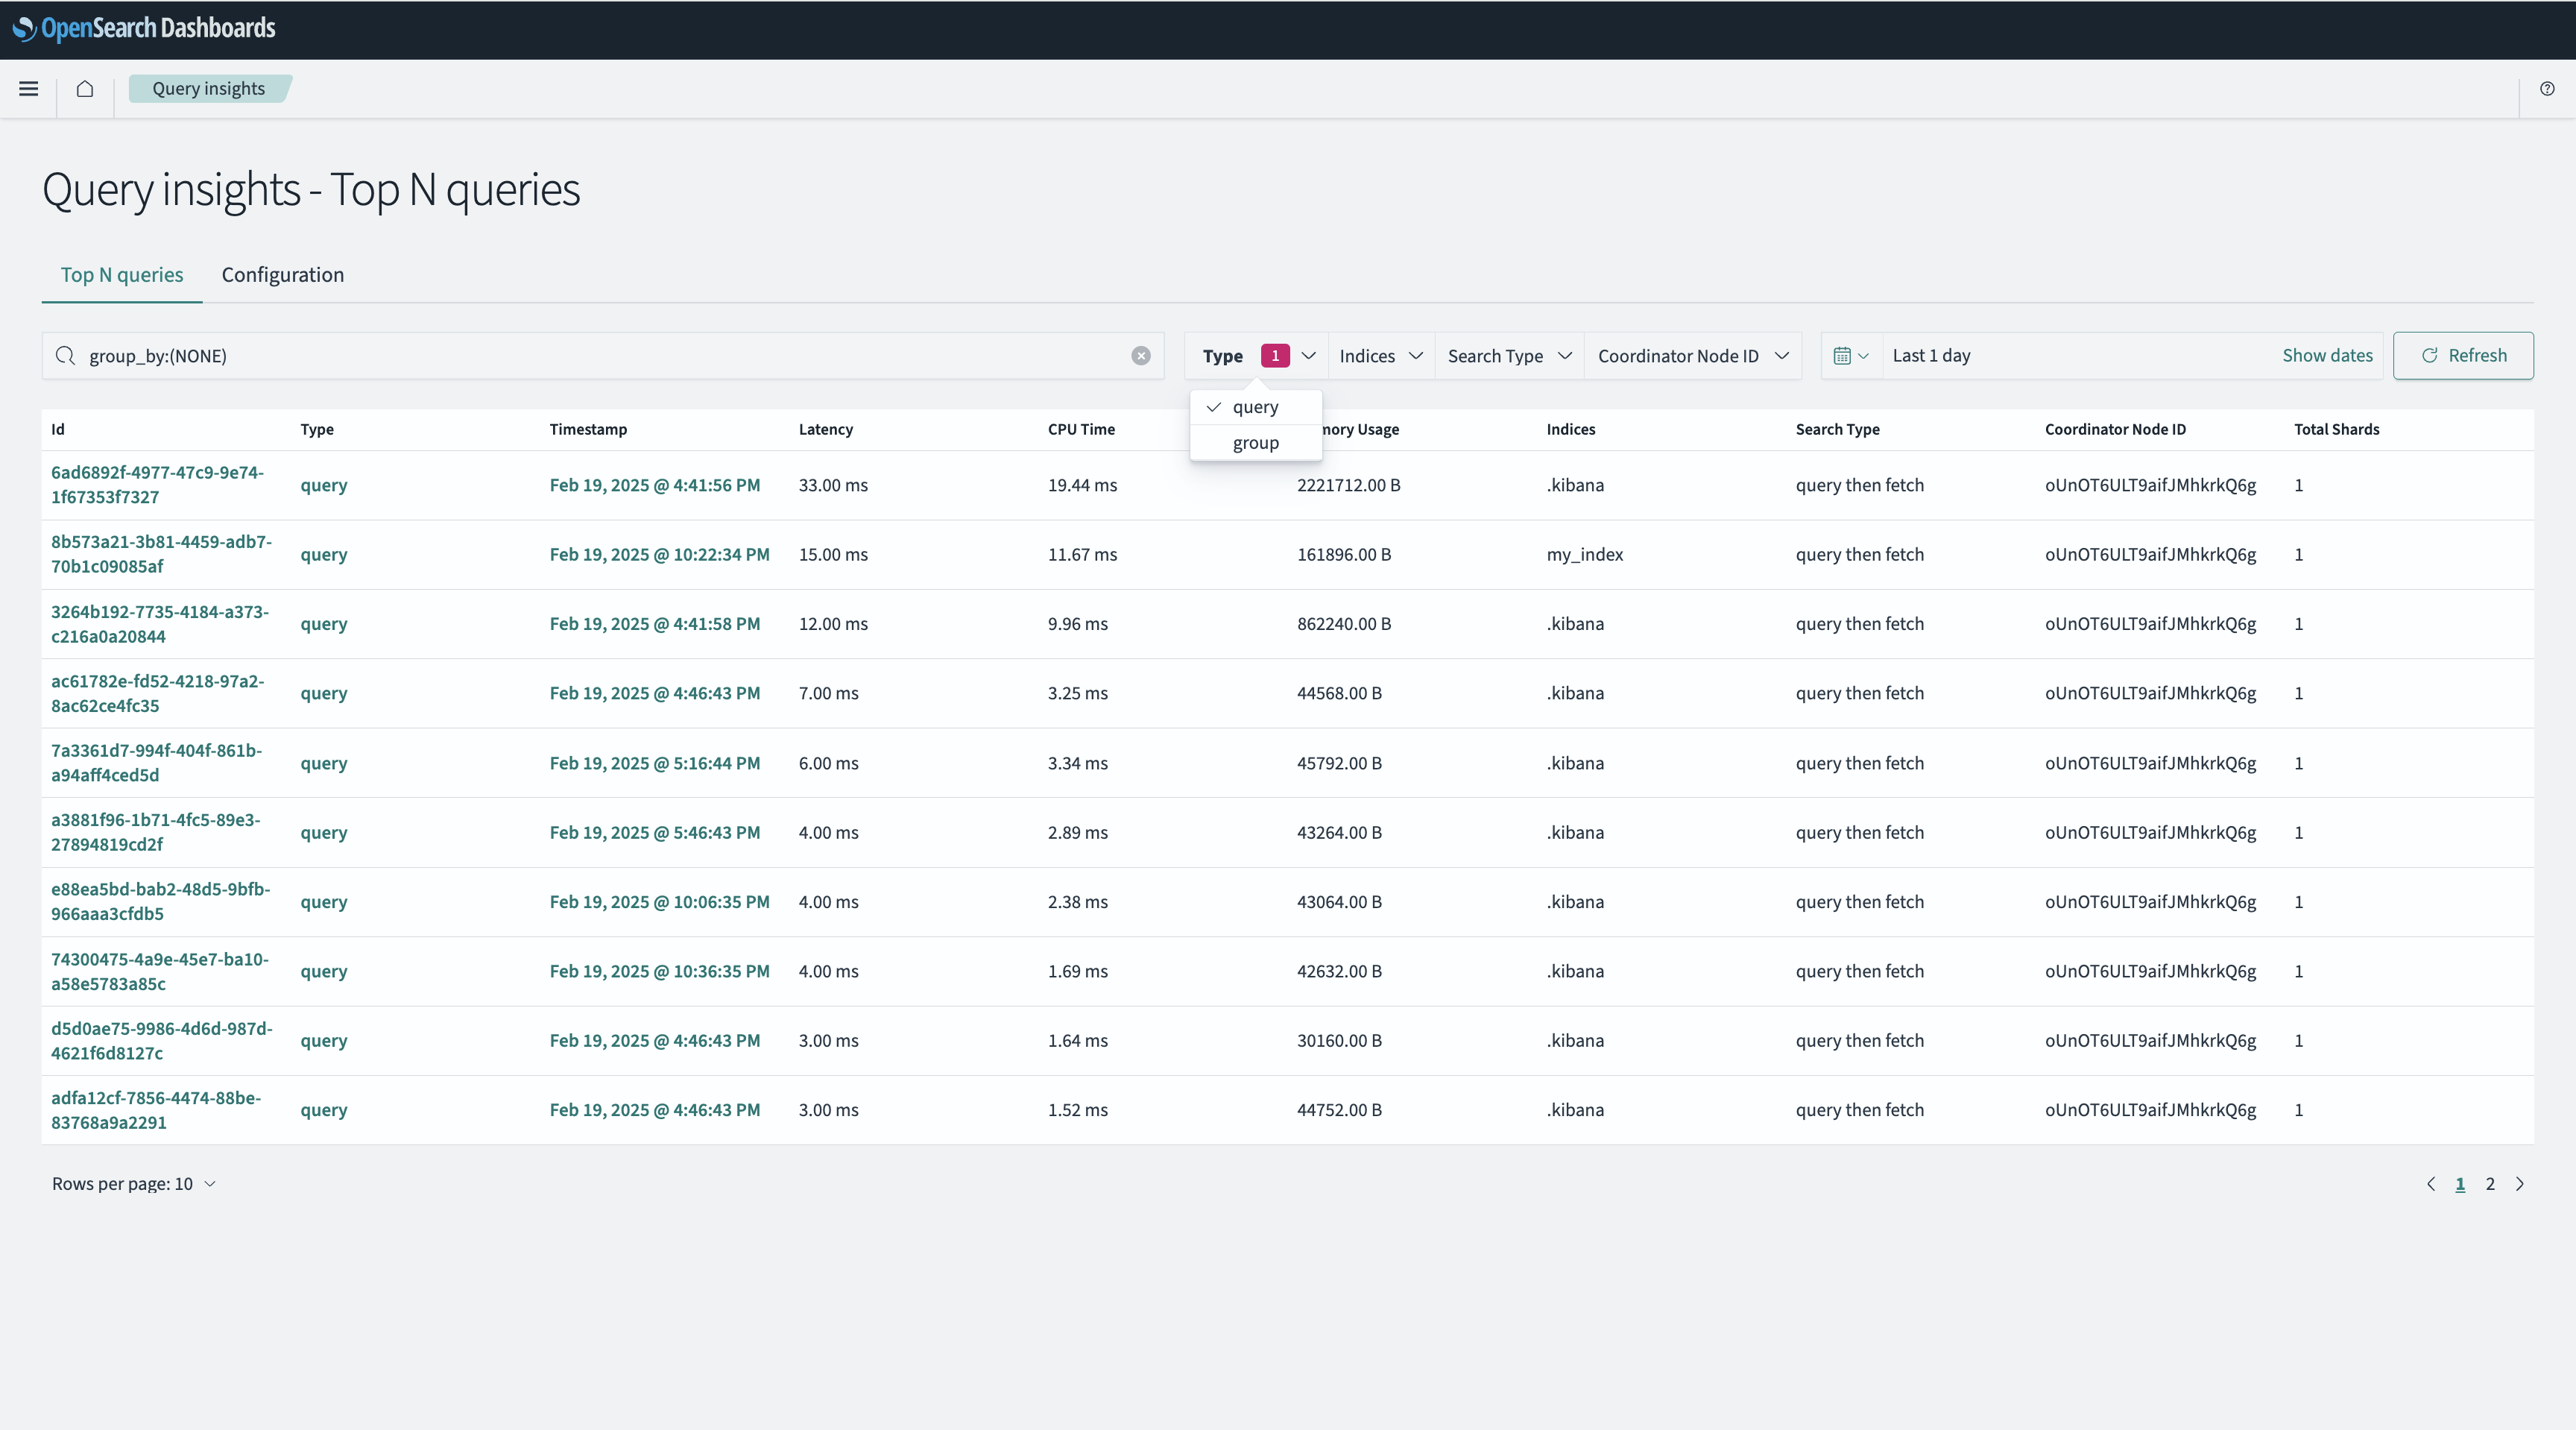
Task: Go to the home icon
Action: [85, 89]
